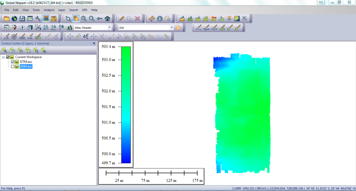
Task: Select the DSM.asc layer name
Action: 26,67
